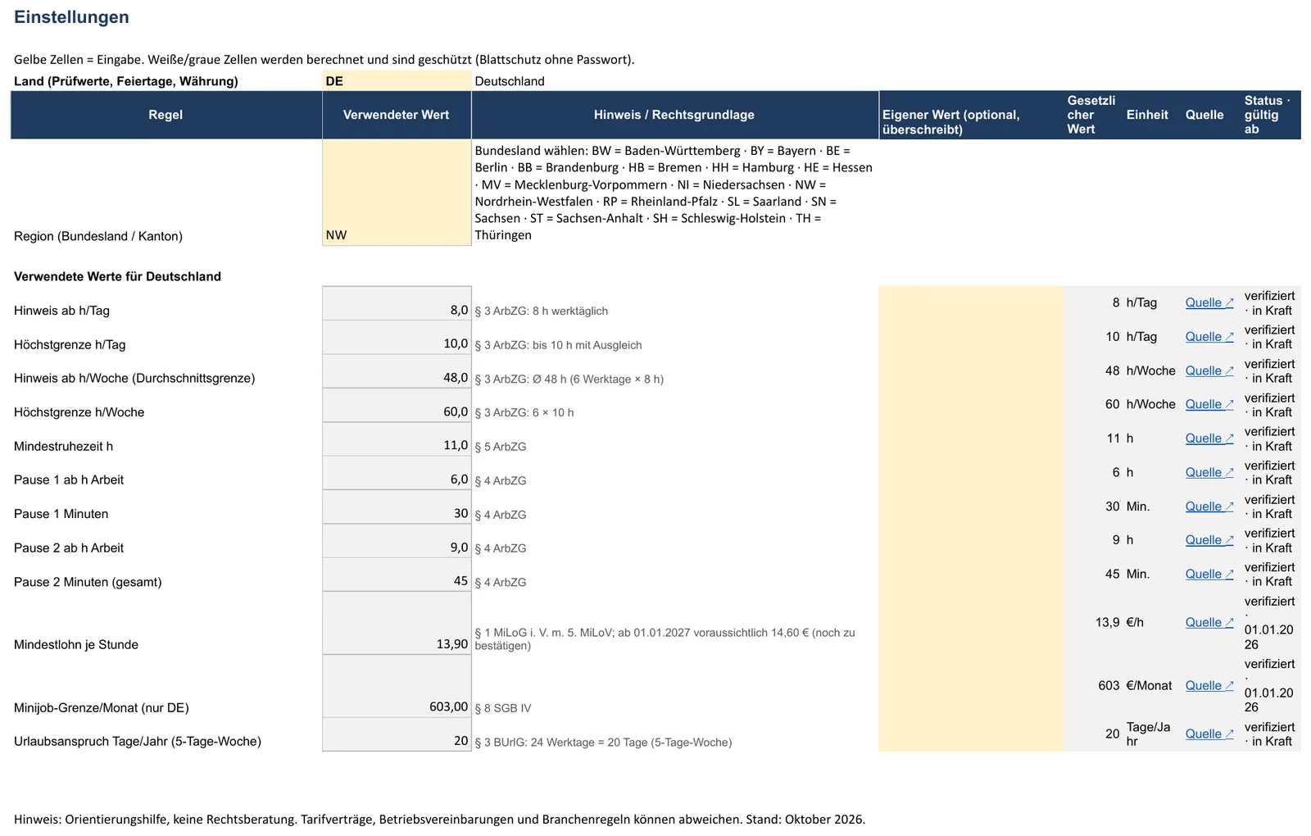Open the Quelle link for Höchstgrenze h/Woche
1311x836 pixels.
tap(1209, 404)
